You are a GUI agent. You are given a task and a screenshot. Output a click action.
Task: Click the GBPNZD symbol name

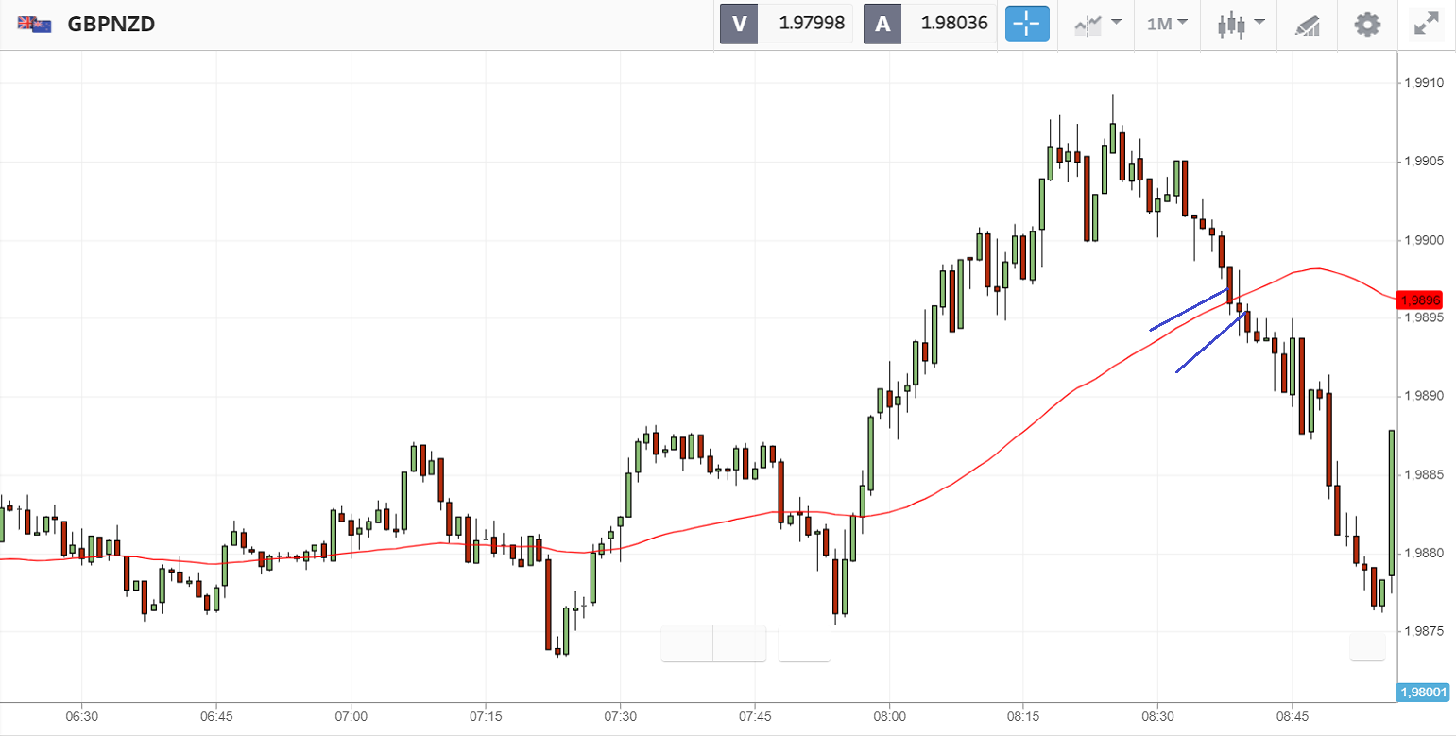[x=111, y=25]
